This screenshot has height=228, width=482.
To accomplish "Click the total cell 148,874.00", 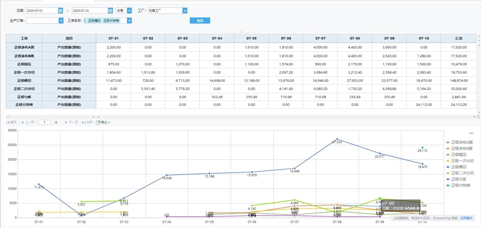I will [458, 80].
